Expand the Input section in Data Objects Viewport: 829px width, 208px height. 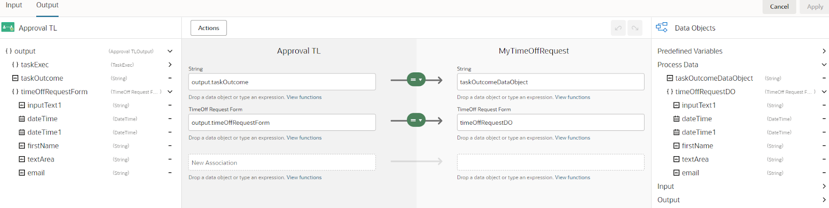[824, 186]
